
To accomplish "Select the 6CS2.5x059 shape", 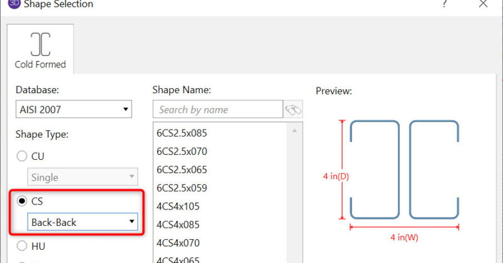I will point(182,187).
